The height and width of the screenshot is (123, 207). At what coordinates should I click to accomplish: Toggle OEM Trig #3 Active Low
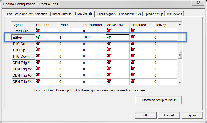[x=109, y=75]
